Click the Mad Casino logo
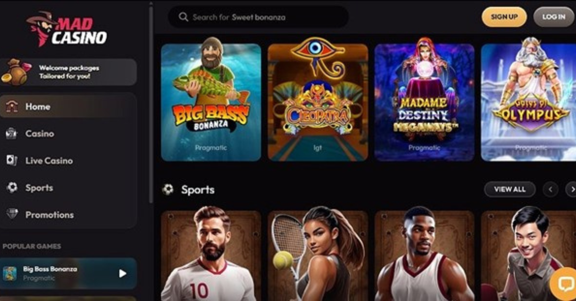This screenshot has width=576, height=301. 67,29
